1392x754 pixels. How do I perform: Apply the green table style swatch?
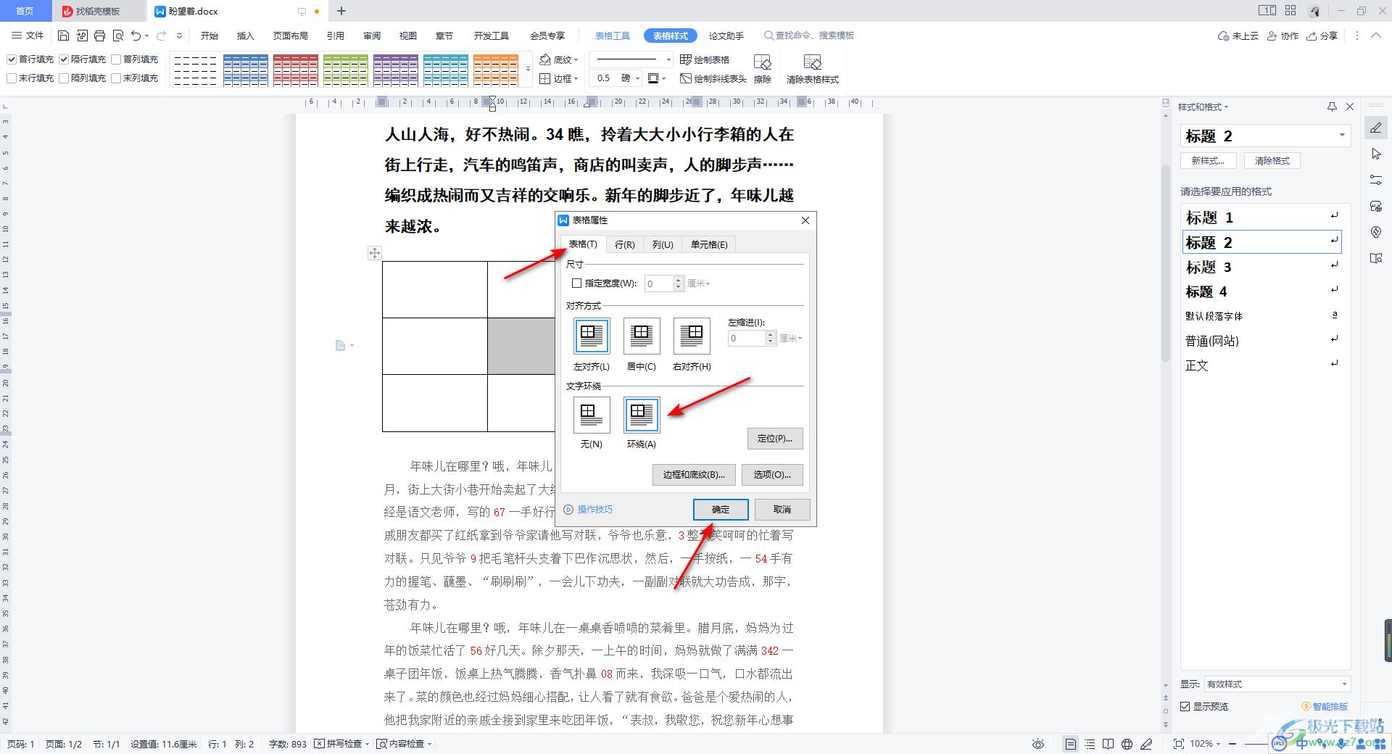point(346,70)
